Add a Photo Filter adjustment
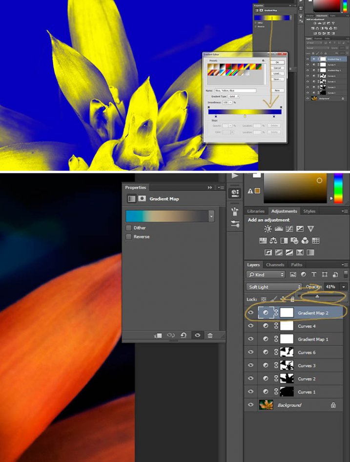Screen dimensions: 350x462 click(294, 240)
